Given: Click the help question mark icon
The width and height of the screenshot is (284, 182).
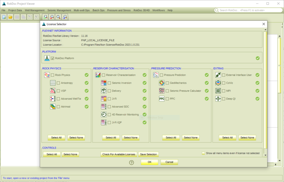Looking at the screenshot, I should click(x=131, y=162).
